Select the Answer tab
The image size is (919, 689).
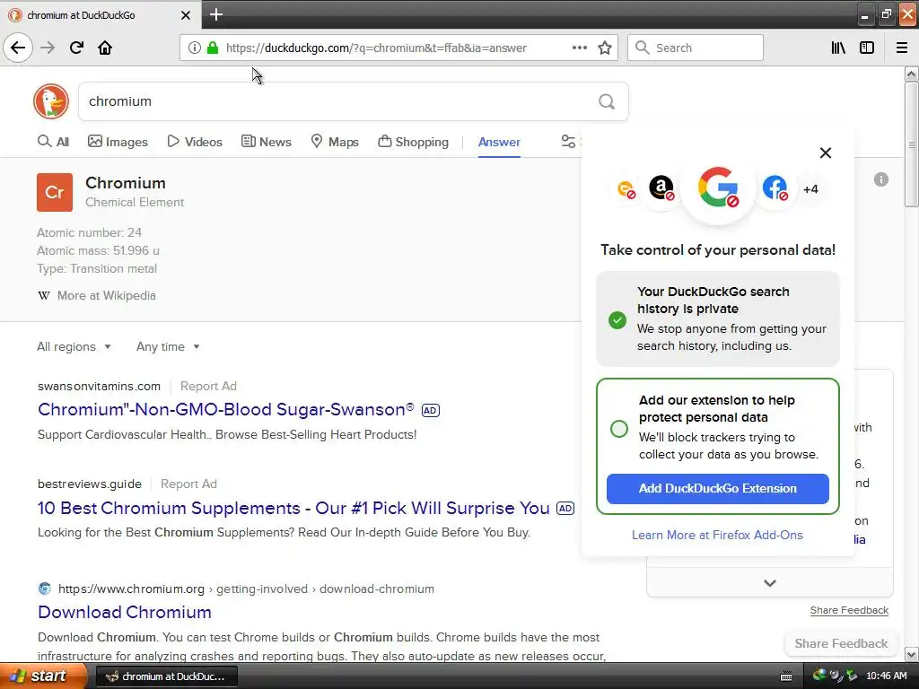499,142
